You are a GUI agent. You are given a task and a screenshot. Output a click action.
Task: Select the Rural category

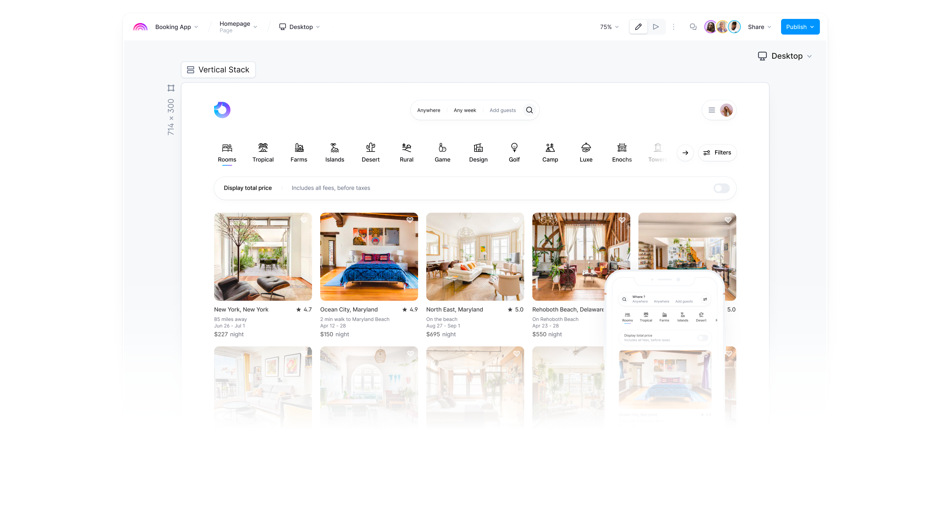click(x=406, y=153)
